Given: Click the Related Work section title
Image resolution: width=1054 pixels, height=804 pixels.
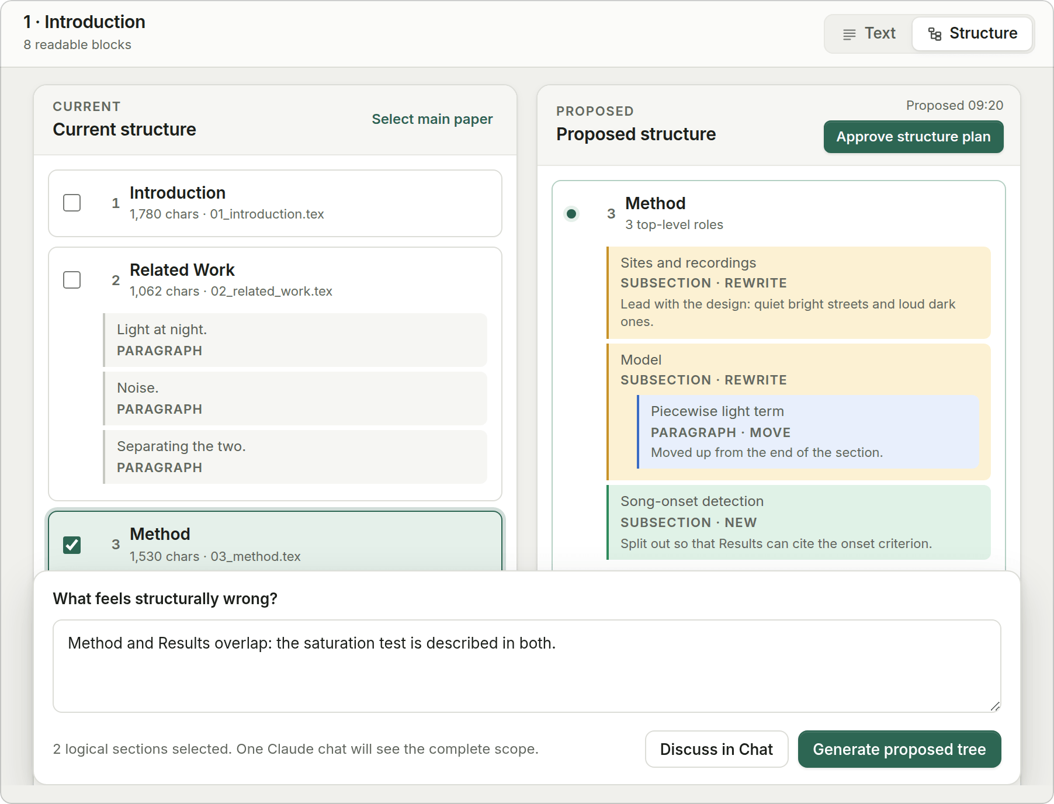Looking at the screenshot, I should click(182, 270).
